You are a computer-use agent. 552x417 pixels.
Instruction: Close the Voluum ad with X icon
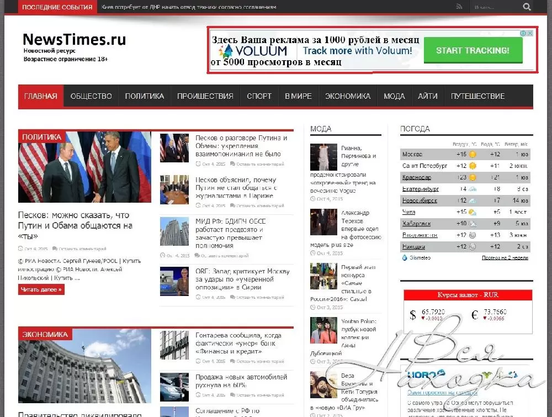click(530, 33)
